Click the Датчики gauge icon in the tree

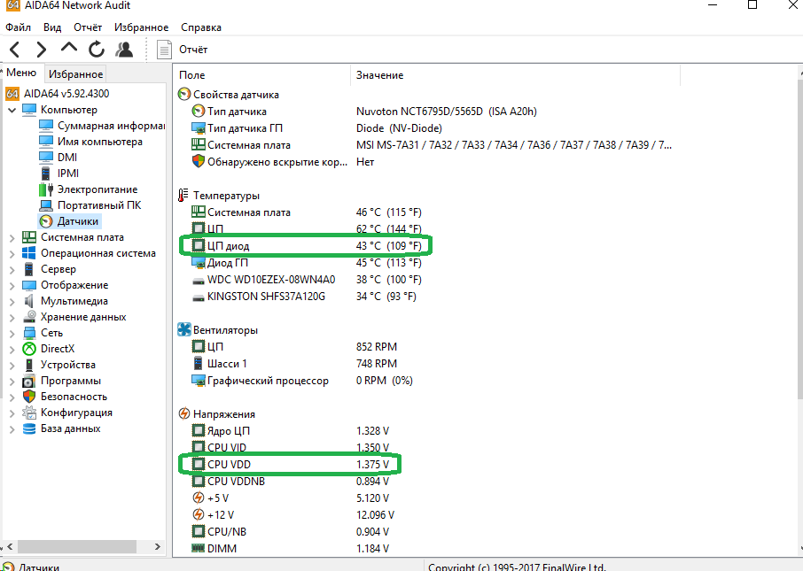click(46, 221)
